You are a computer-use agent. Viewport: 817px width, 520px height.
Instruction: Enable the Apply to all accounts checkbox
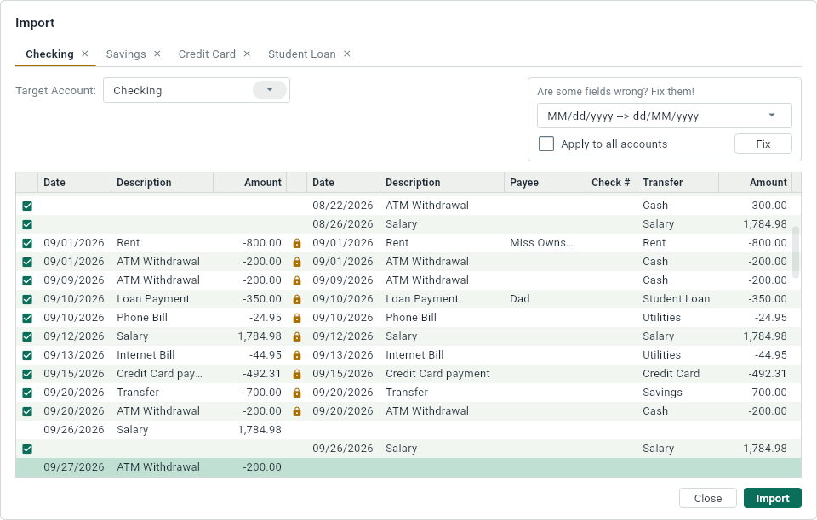pos(546,144)
